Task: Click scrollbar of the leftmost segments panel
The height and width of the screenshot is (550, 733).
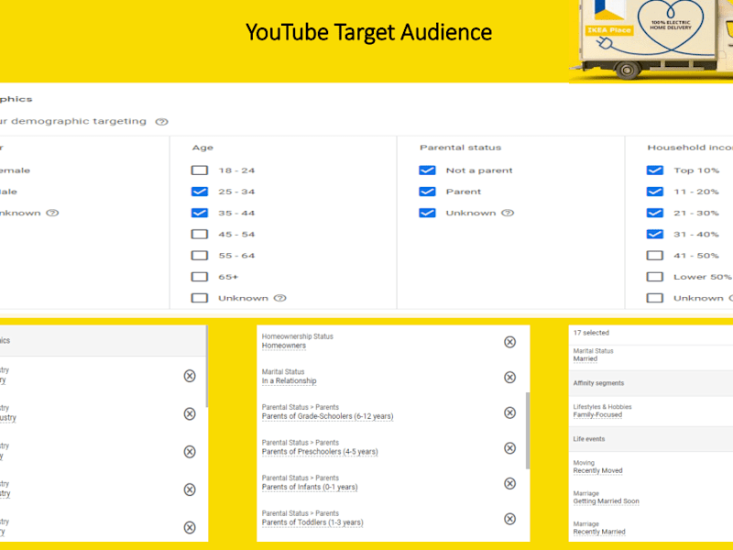Action: click(207, 366)
